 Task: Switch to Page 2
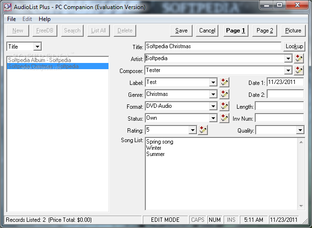264,31
